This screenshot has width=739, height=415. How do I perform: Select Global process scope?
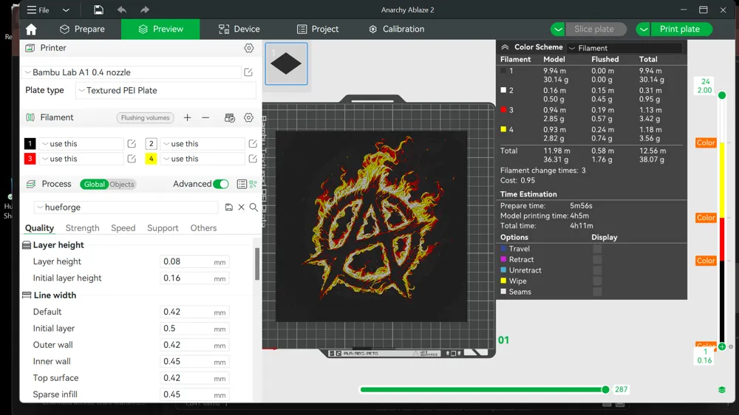[95, 184]
